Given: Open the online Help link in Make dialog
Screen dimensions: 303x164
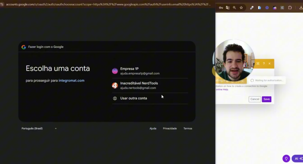Looking at the screenshot, I should pos(222,89).
